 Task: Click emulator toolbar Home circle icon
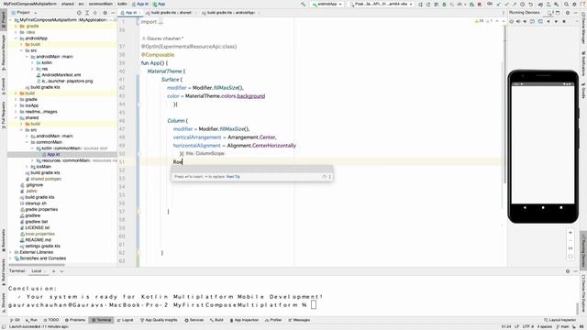[x=556, y=21]
